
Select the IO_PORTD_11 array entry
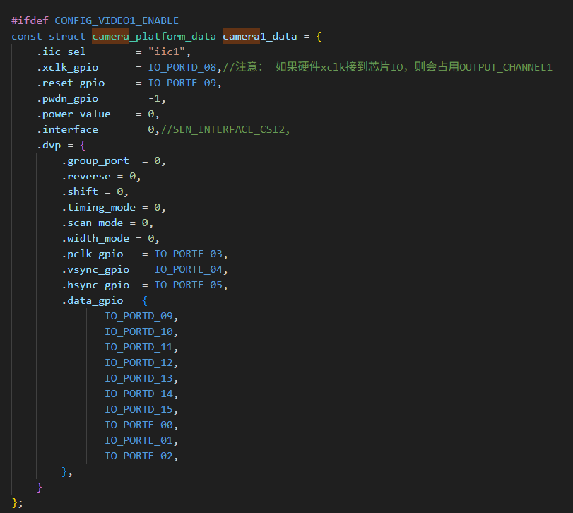tap(139, 347)
